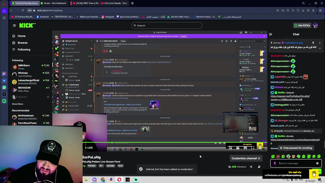Open Spotify in the Opera sidebar

coord(4,101)
